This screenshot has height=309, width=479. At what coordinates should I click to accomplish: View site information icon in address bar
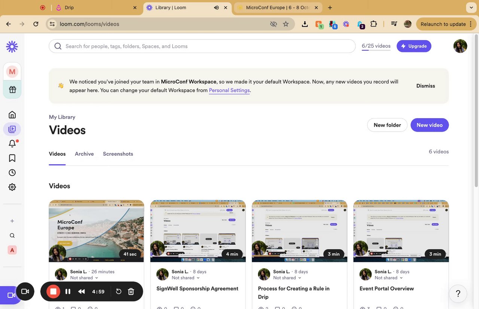pyautogui.click(x=52, y=24)
